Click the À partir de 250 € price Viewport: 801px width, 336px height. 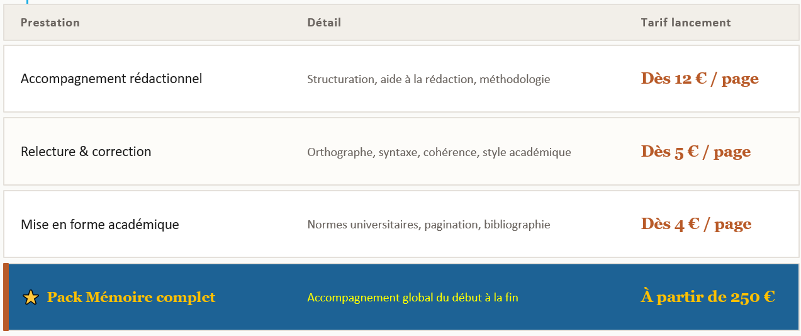click(708, 297)
